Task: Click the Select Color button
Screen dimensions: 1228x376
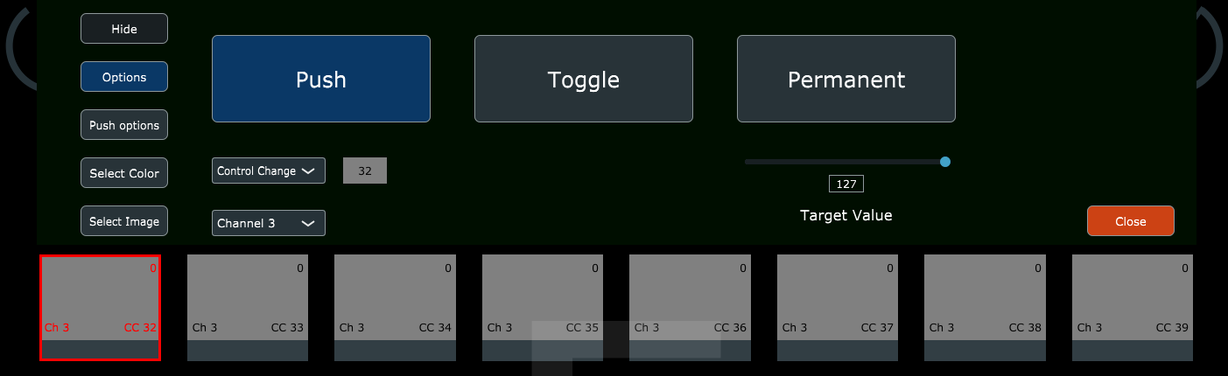Action: coord(124,173)
